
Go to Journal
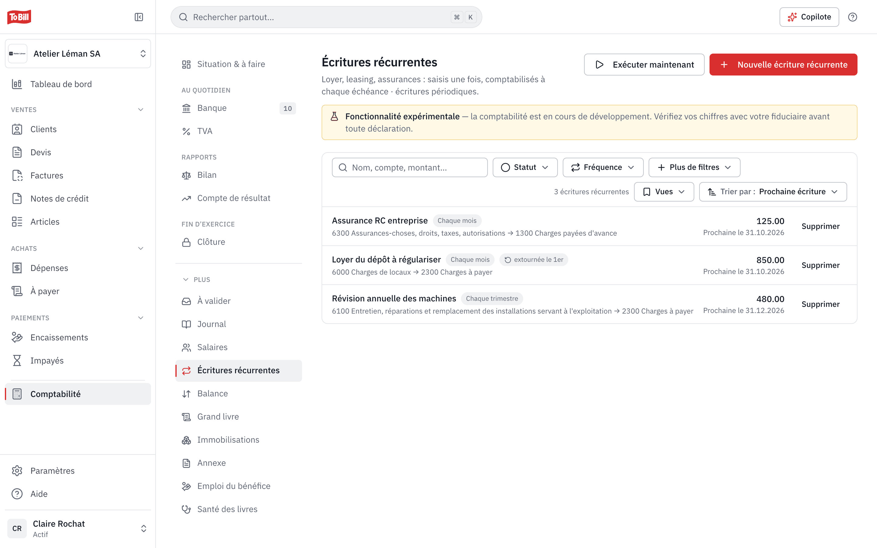point(238,324)
